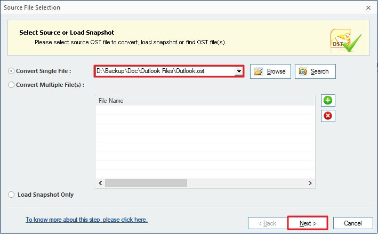Cancel the source file selection dialog
The image size is (378, 234).
352,223
